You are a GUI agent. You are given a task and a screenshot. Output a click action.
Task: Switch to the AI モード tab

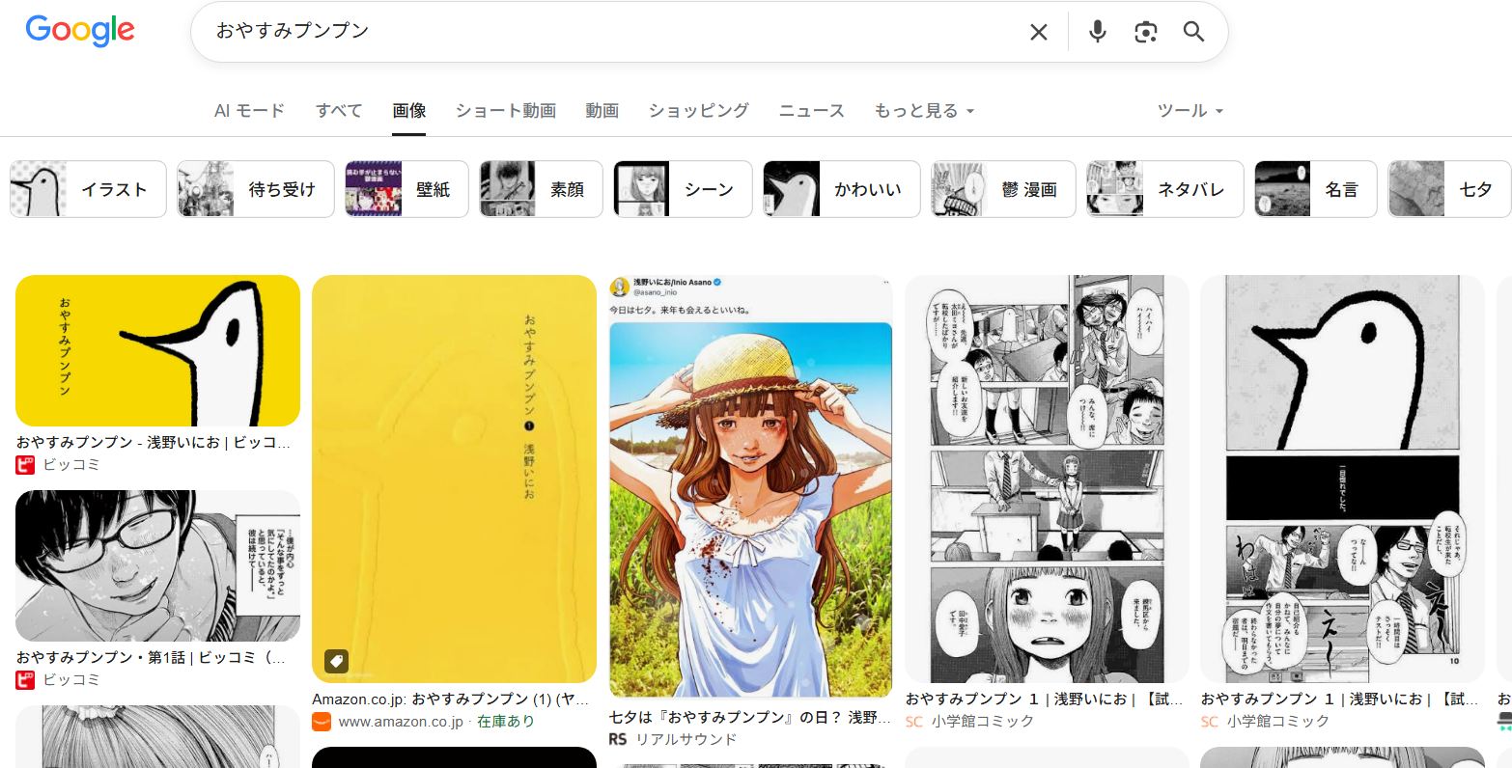point(249,111)
